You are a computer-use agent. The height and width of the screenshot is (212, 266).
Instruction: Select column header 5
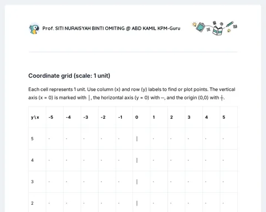229,117
